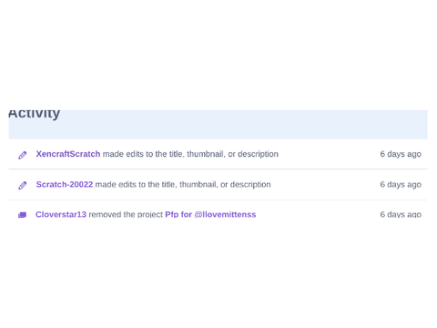
Task: Click the light blue Activity header bar
Action: (218, 125)
